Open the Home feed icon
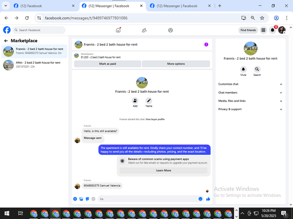 118,30
